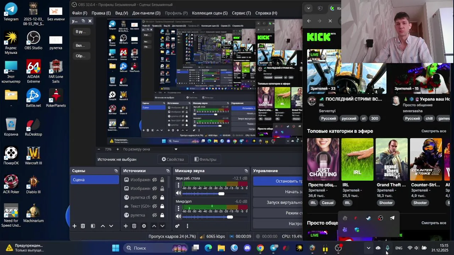Open the Grand Theft Auto category thumbnail
This screenshot has width=454, height=255.
pos(391,159)
